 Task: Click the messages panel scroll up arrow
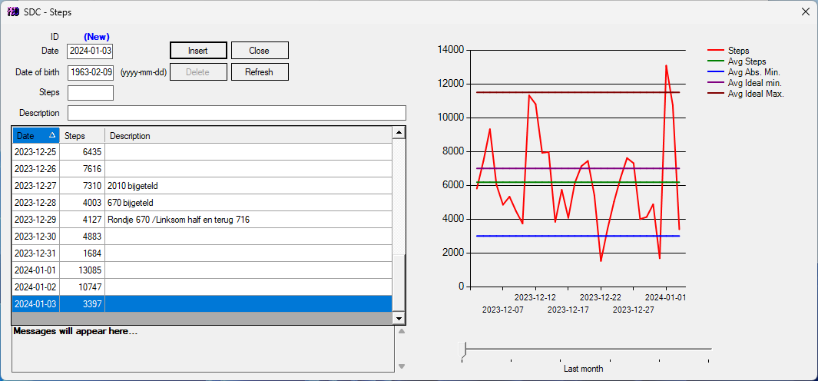point(400,332)
